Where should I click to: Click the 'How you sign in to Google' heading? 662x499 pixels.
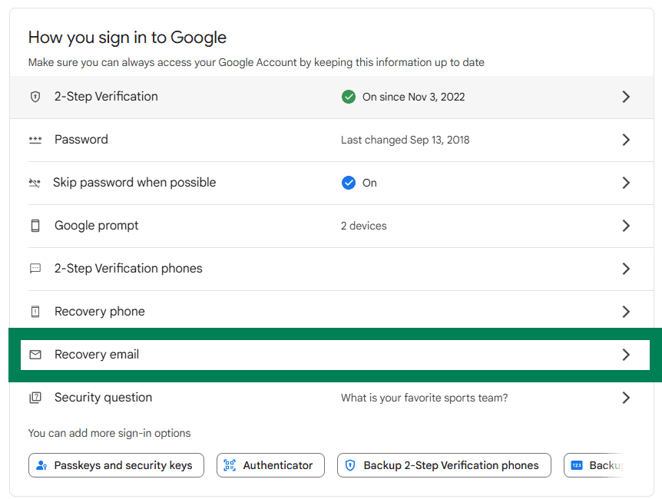click(127, 38)
